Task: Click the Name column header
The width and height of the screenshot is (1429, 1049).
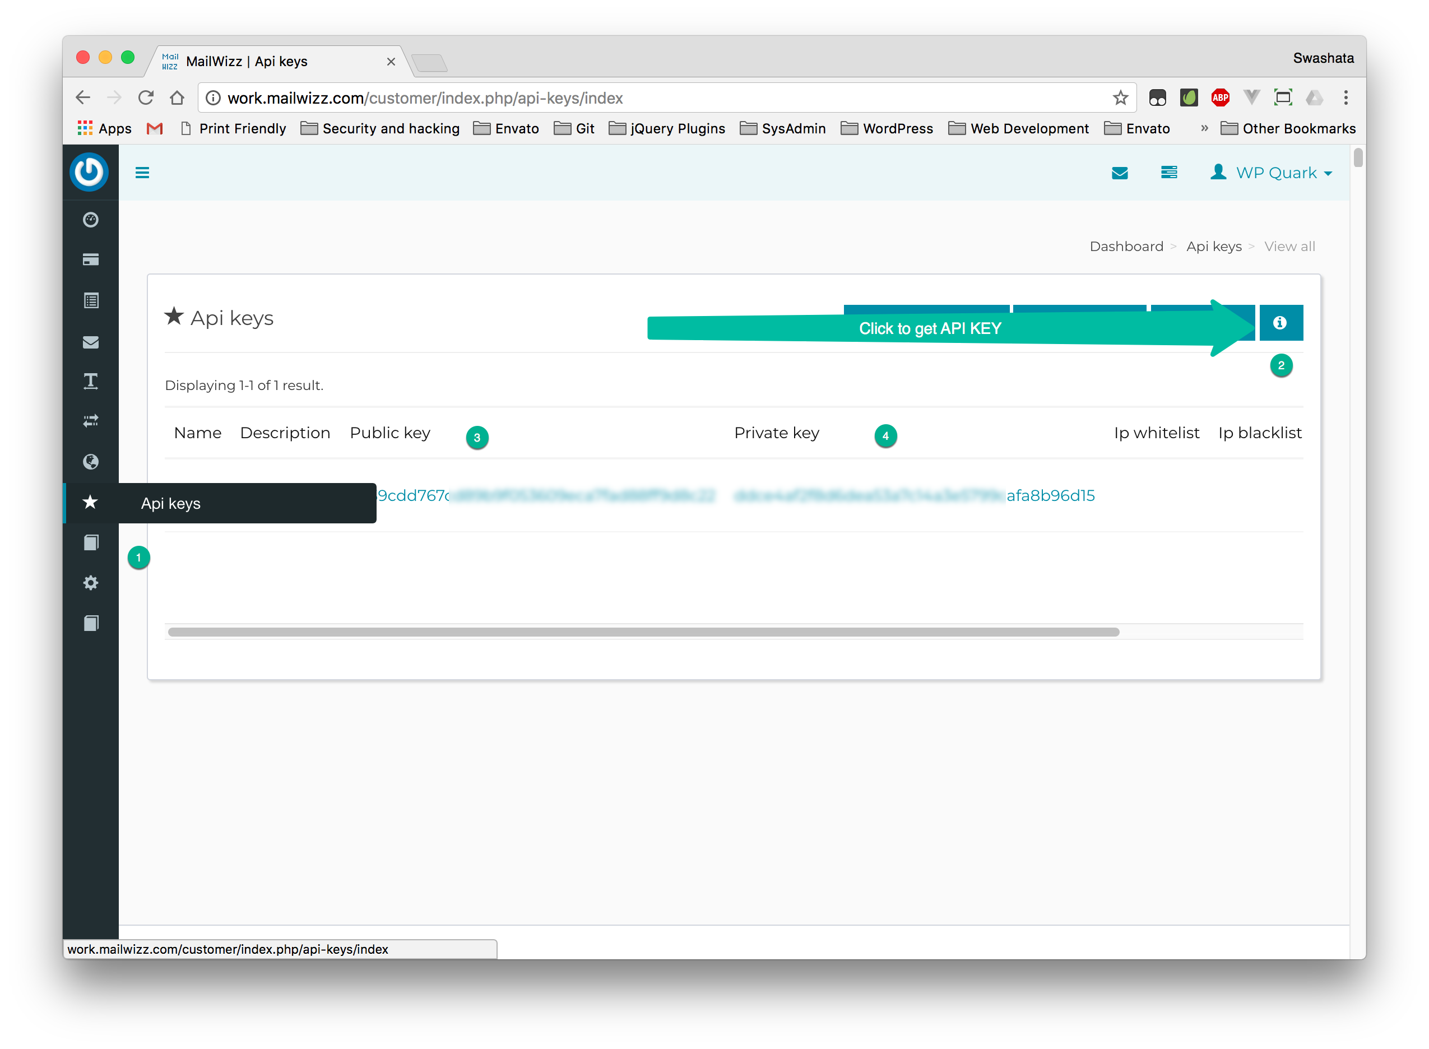Action: point(197,433)
